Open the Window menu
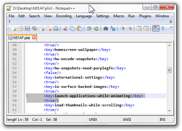The width and height of the screenshot is (182, 131). (x=162, y=16)
